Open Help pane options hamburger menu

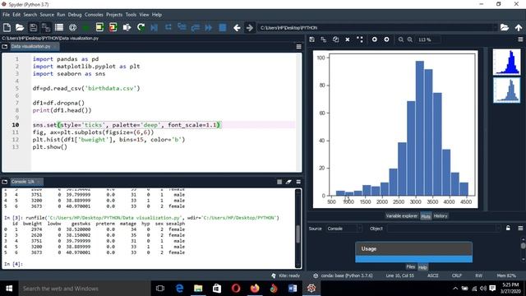pyautogui.click(x=520, y=229)
